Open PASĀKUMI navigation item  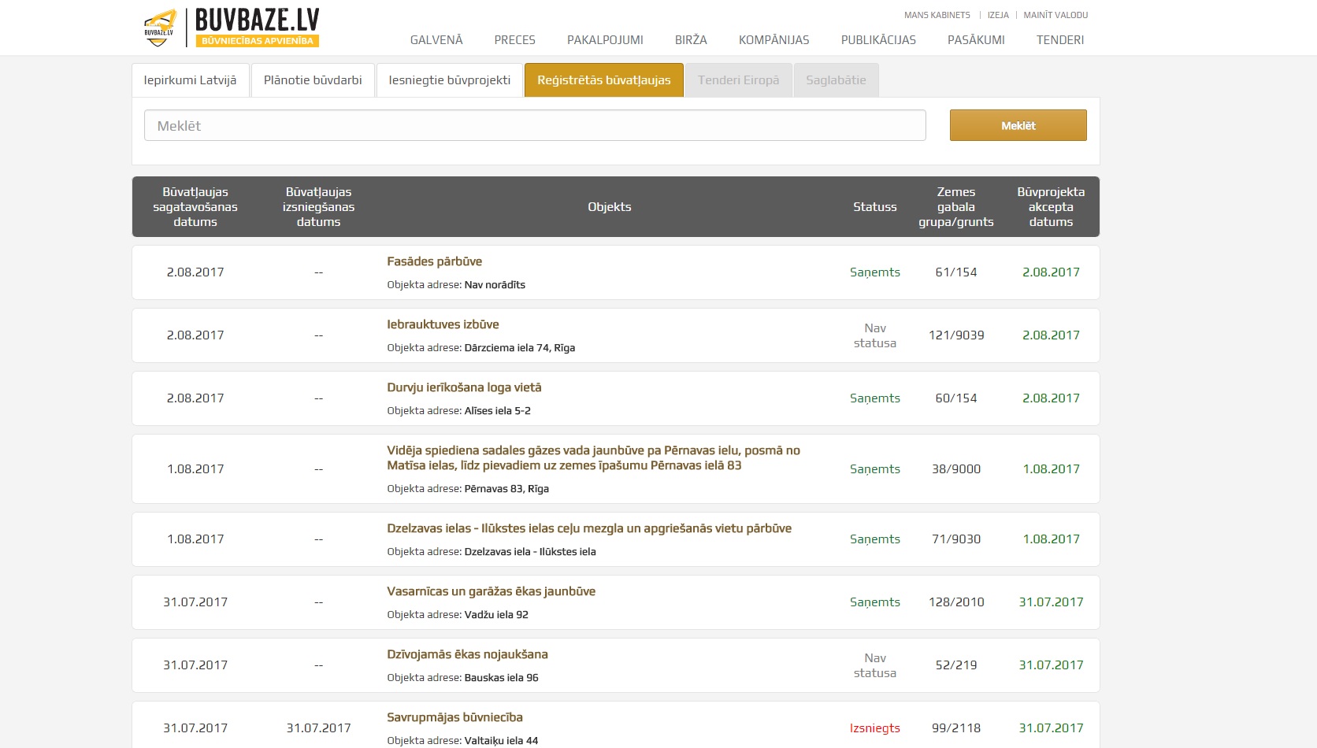(x=976, y=40)
